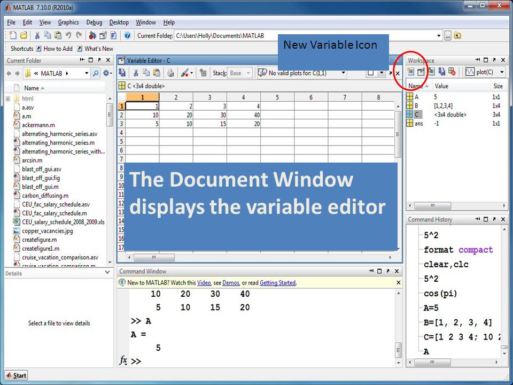Open the Edit menu
513x385 pixels.
[27, 22]
